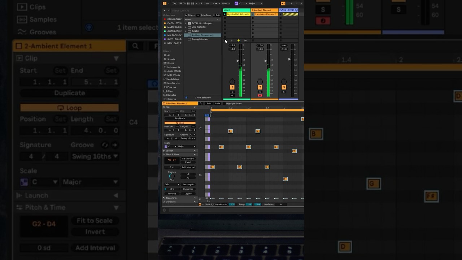Click Add Interval
The width and height of the screenshot is (462, 260).
(188, 167)
